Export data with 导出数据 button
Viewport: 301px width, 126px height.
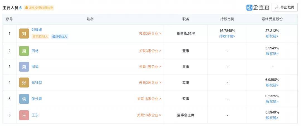coord(285,7)
